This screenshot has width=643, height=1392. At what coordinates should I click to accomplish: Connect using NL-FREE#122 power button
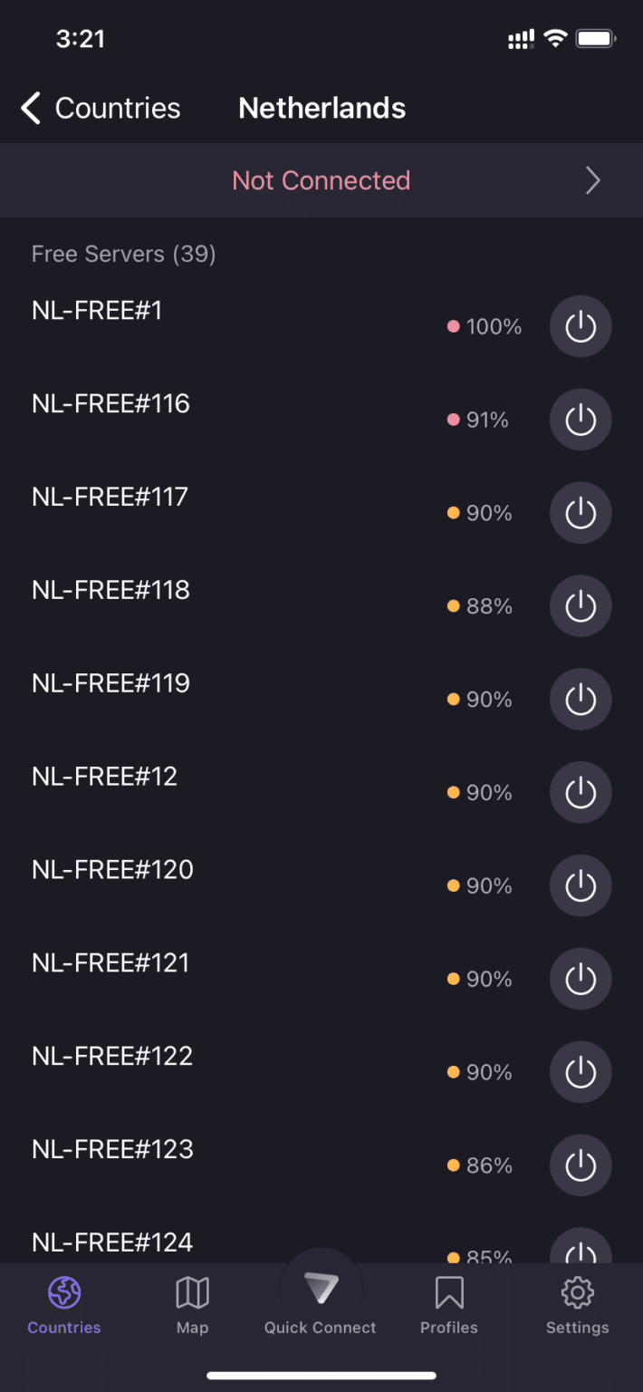581,1072
